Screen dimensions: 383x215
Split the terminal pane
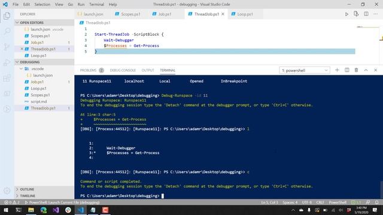coord(347,70)
